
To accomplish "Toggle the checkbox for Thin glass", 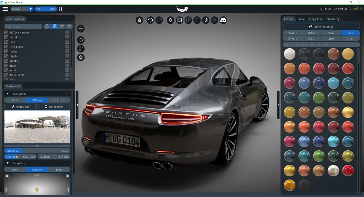I will coord(67,47).
